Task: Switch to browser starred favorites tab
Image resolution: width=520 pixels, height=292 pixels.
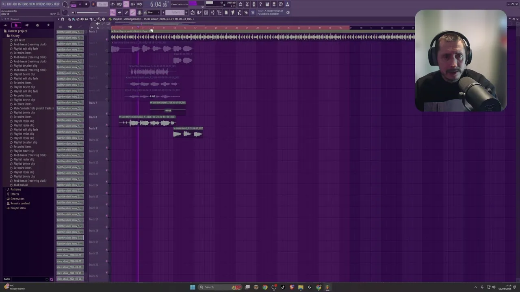Action: tap(48, 25)
